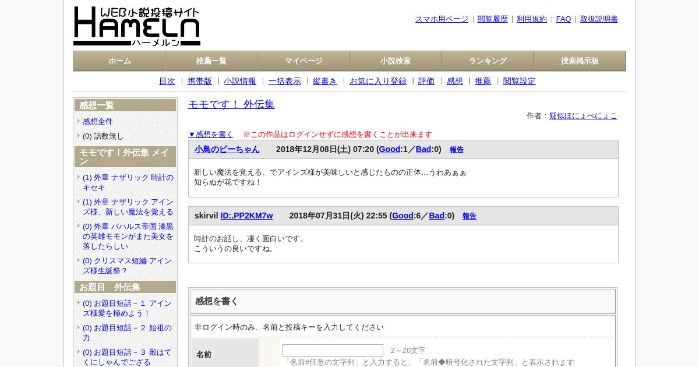This screenshot has width=699, height=367.
Task: Open the スマホ用ページ link
Action: (x=442, y=19)
